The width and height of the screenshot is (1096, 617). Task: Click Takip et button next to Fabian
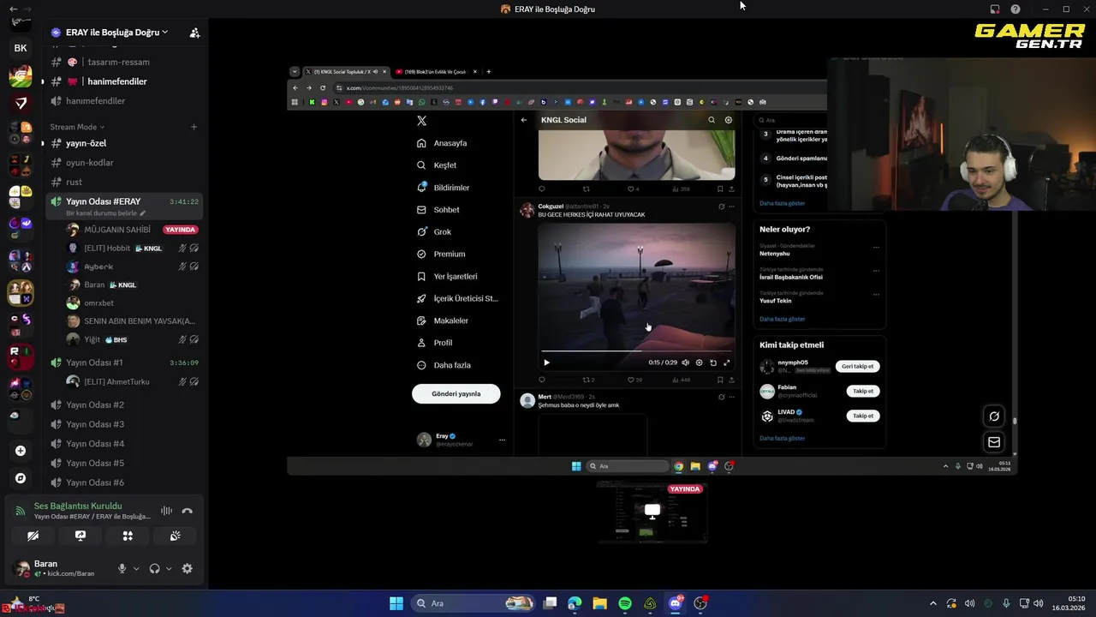coord(863,391)
